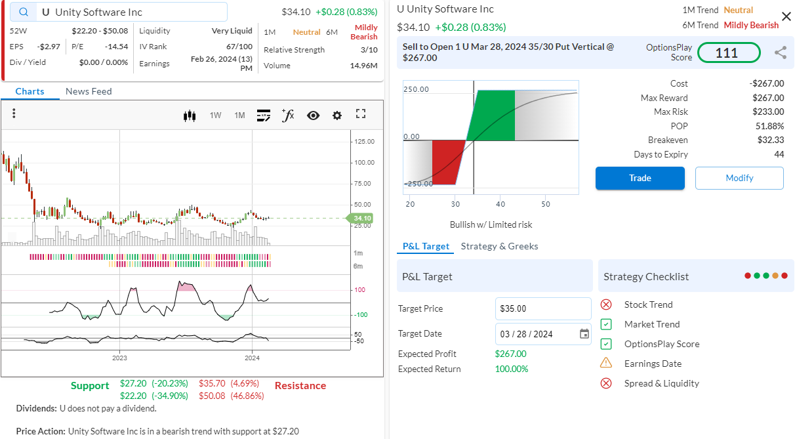Screen dimensions: 795x439
Task: Click the red loss zone in payoff diagram
Action: coord(448,162)
